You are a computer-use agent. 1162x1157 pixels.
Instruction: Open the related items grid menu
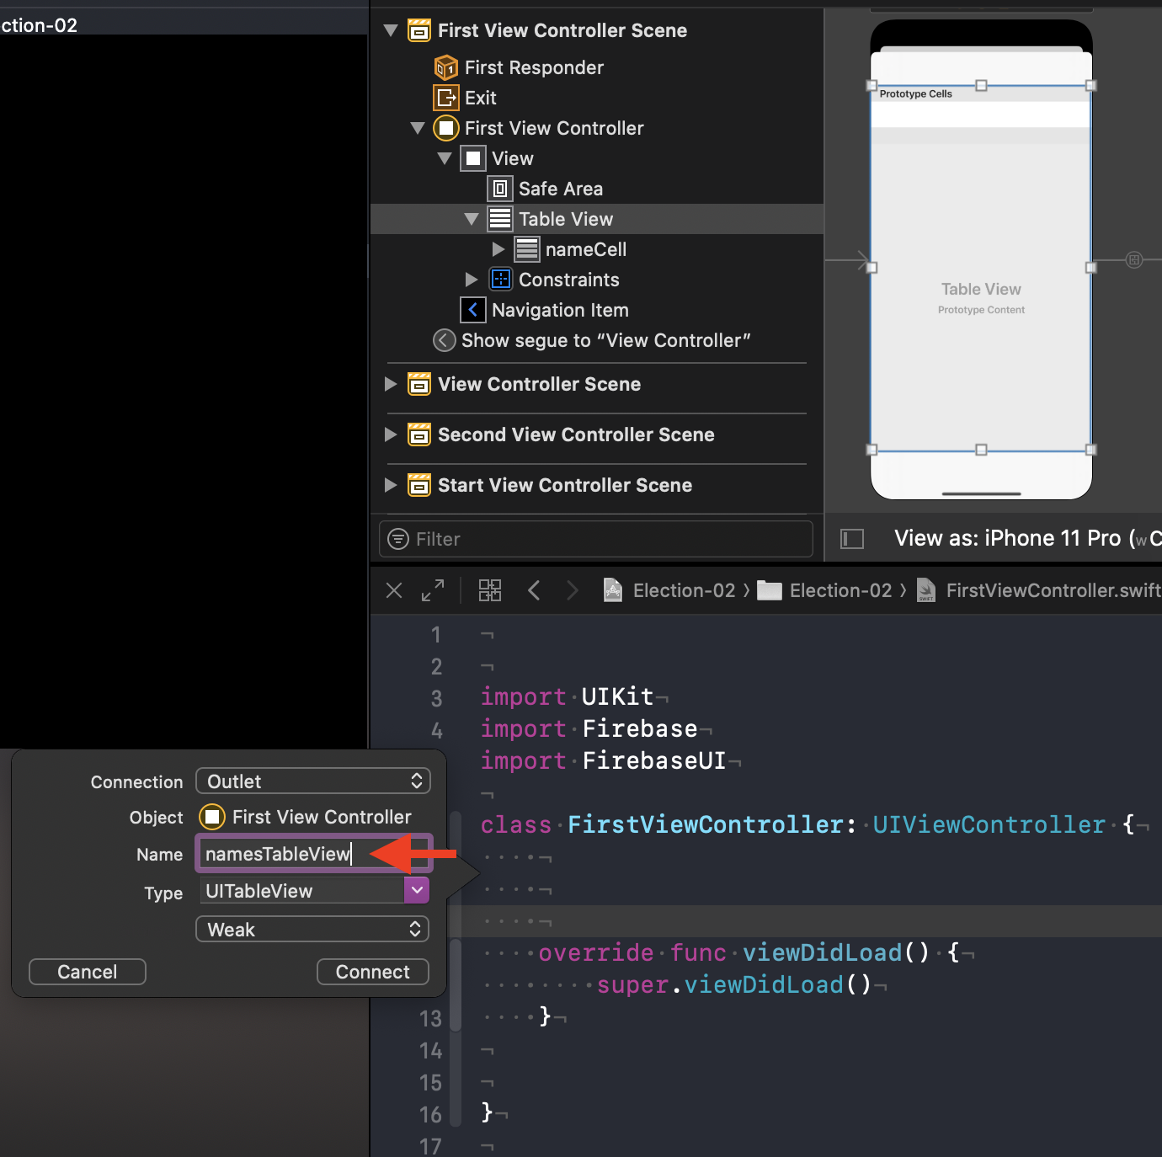pyautogui.click(x=490, y=590)
